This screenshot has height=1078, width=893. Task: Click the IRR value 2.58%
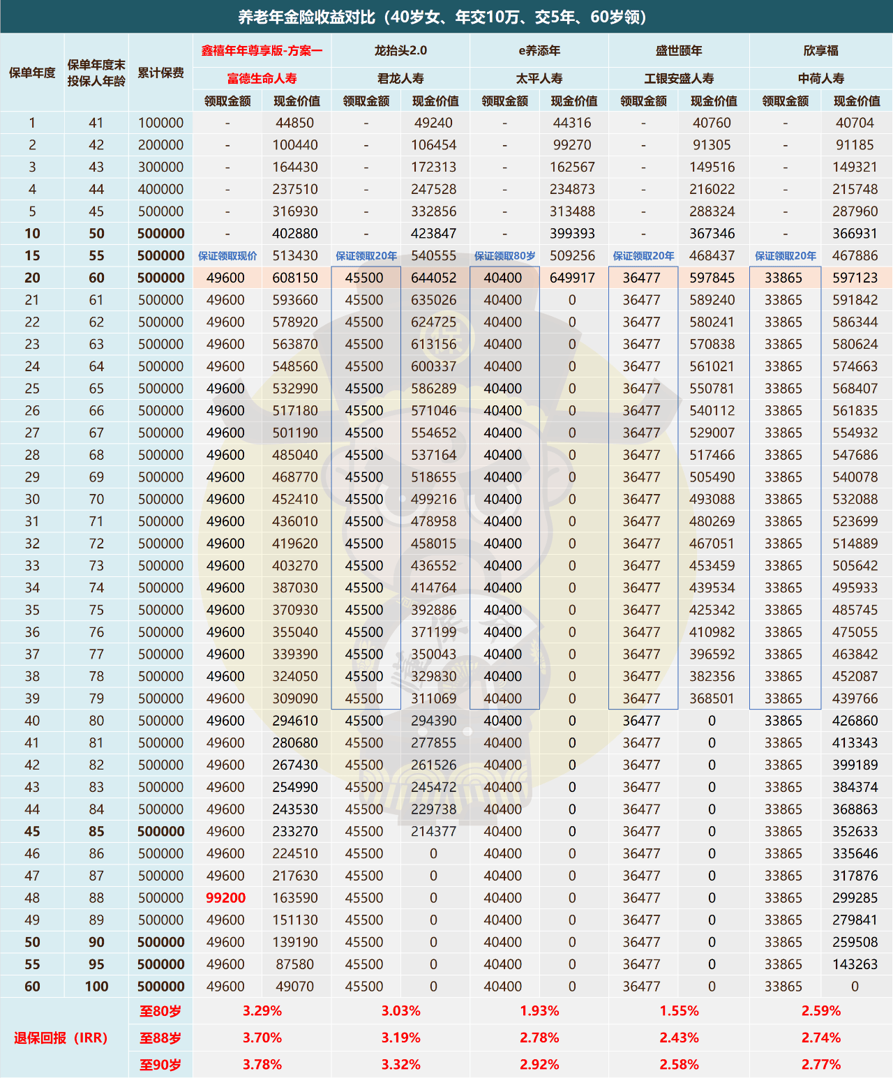coord(679,1065)
